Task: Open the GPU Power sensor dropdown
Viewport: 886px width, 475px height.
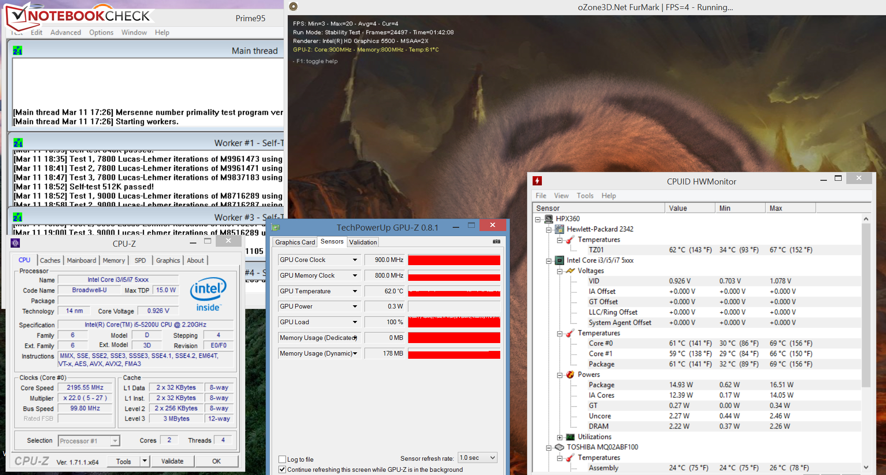Action: pos(355,307)
